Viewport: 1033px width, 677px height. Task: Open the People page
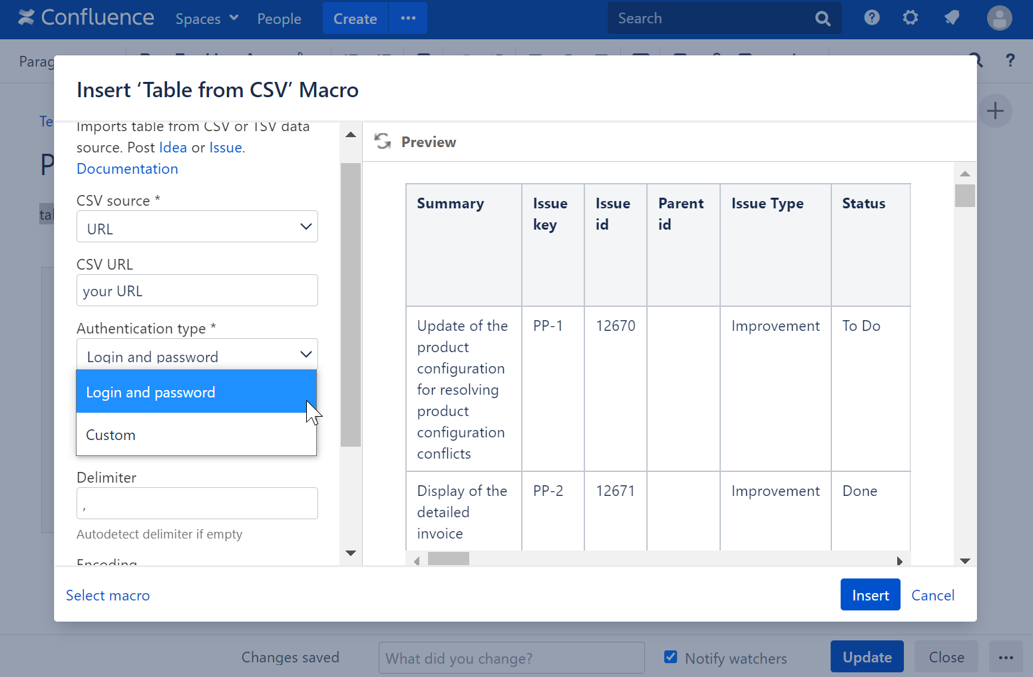(x=279, y=19)
